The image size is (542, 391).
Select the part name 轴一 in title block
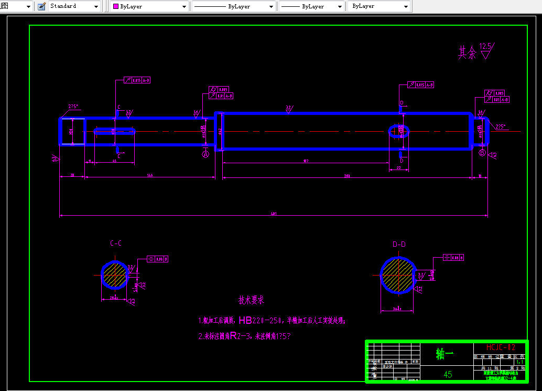[445, 354]
